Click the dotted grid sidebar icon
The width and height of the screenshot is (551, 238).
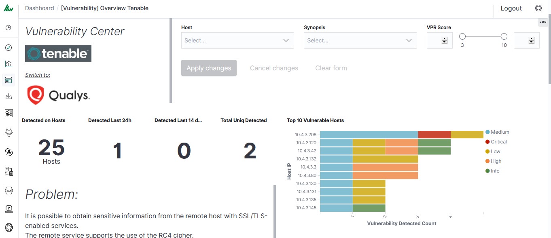[8, 113]
